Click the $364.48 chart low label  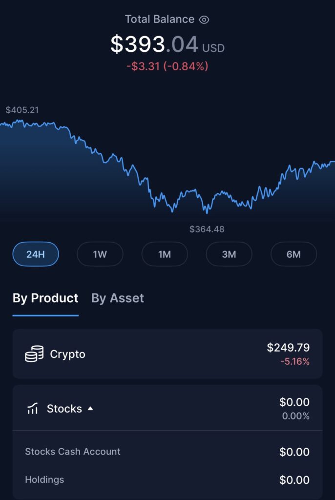coord(207,229)
